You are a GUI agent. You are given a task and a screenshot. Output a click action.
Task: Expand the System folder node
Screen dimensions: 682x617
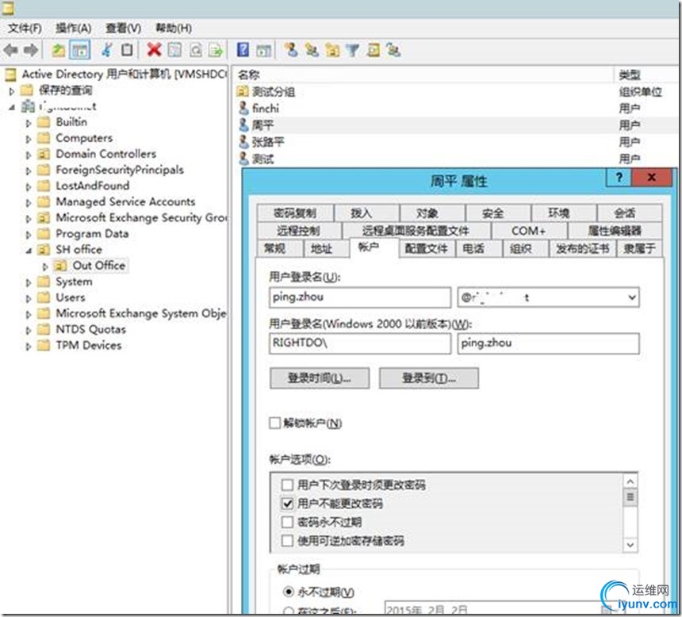click(x=29, y=282)
